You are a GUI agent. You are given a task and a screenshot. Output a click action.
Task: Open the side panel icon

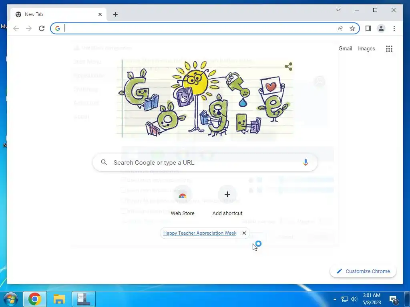click(x=368, y=28)
